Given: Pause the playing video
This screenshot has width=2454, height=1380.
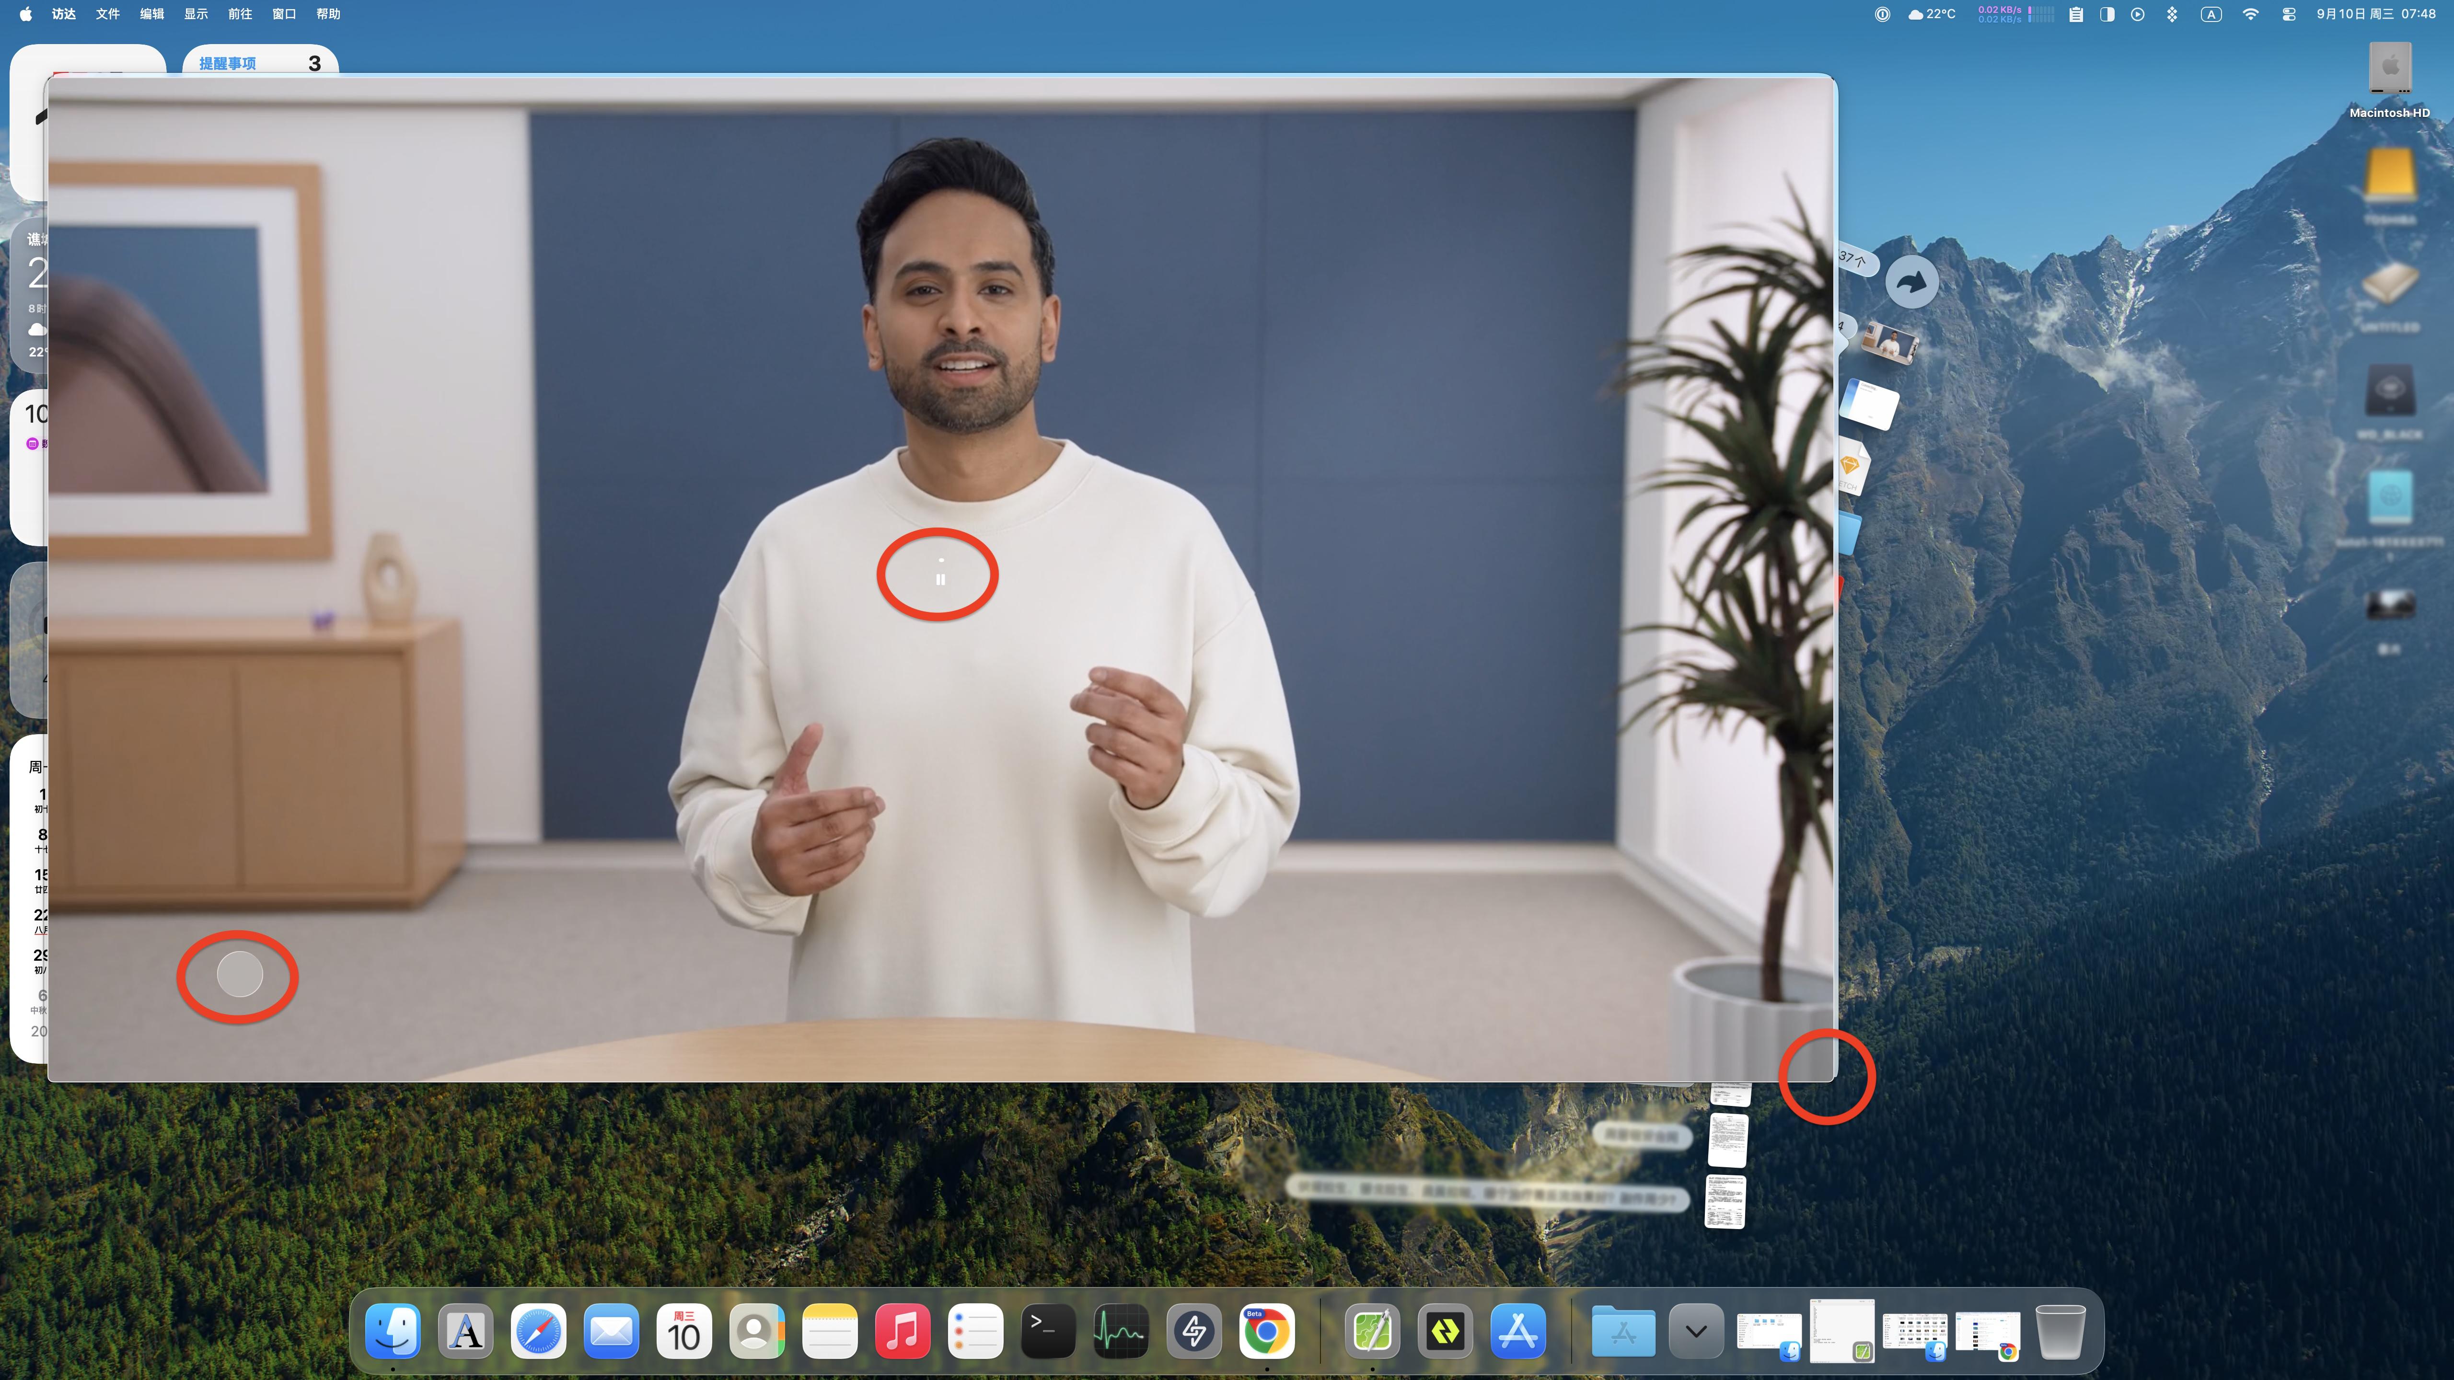Looking at the screenshot, I should tap(940, 579).
